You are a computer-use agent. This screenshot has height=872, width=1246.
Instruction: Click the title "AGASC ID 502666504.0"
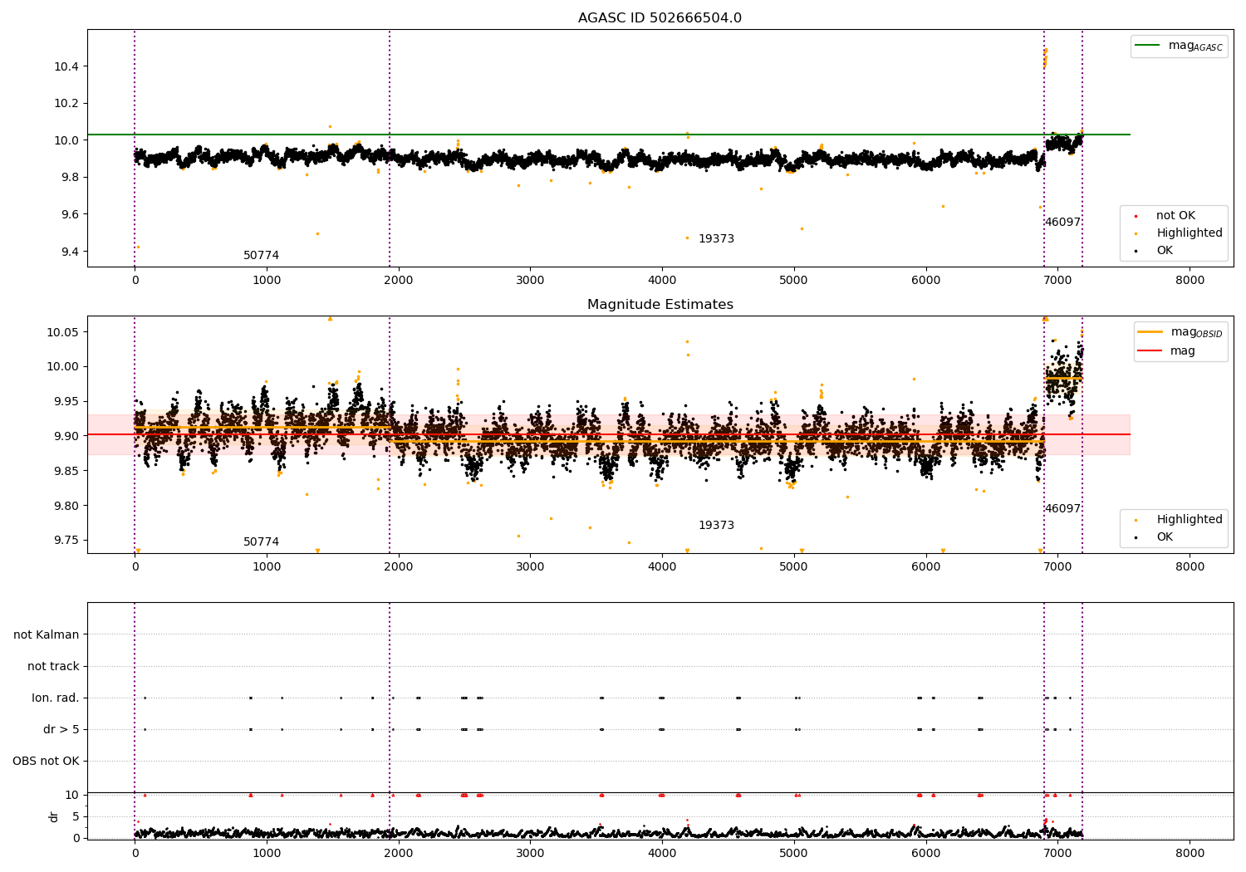[x=660, y=18]
